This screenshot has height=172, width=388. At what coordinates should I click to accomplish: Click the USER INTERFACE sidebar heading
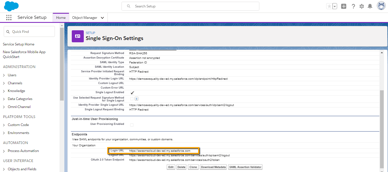[x=18, y=161]
